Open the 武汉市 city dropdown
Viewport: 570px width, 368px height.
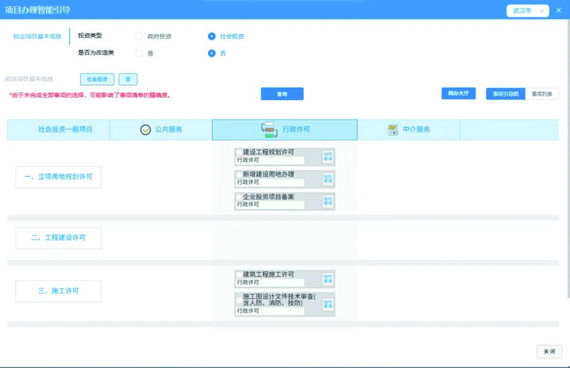click(x=527, y=11)
